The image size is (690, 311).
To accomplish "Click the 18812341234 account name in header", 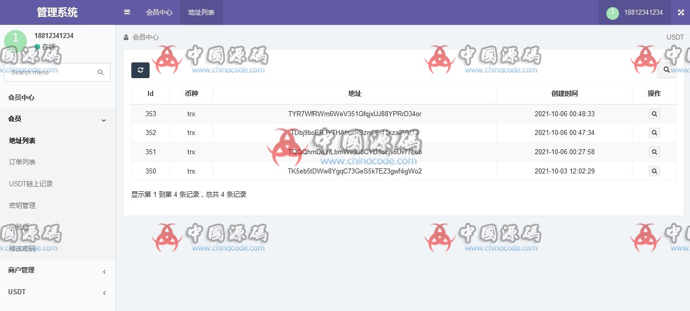I will pos(643,13).
